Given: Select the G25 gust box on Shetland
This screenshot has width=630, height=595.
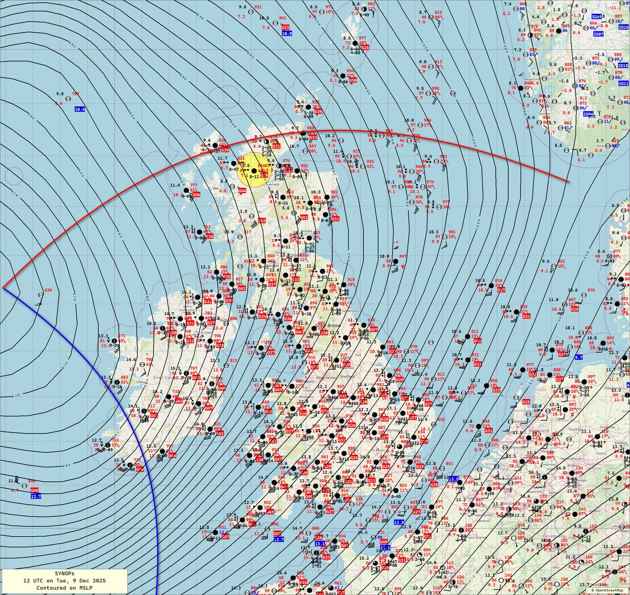Looking at the screenshot, I should point(365,47).
